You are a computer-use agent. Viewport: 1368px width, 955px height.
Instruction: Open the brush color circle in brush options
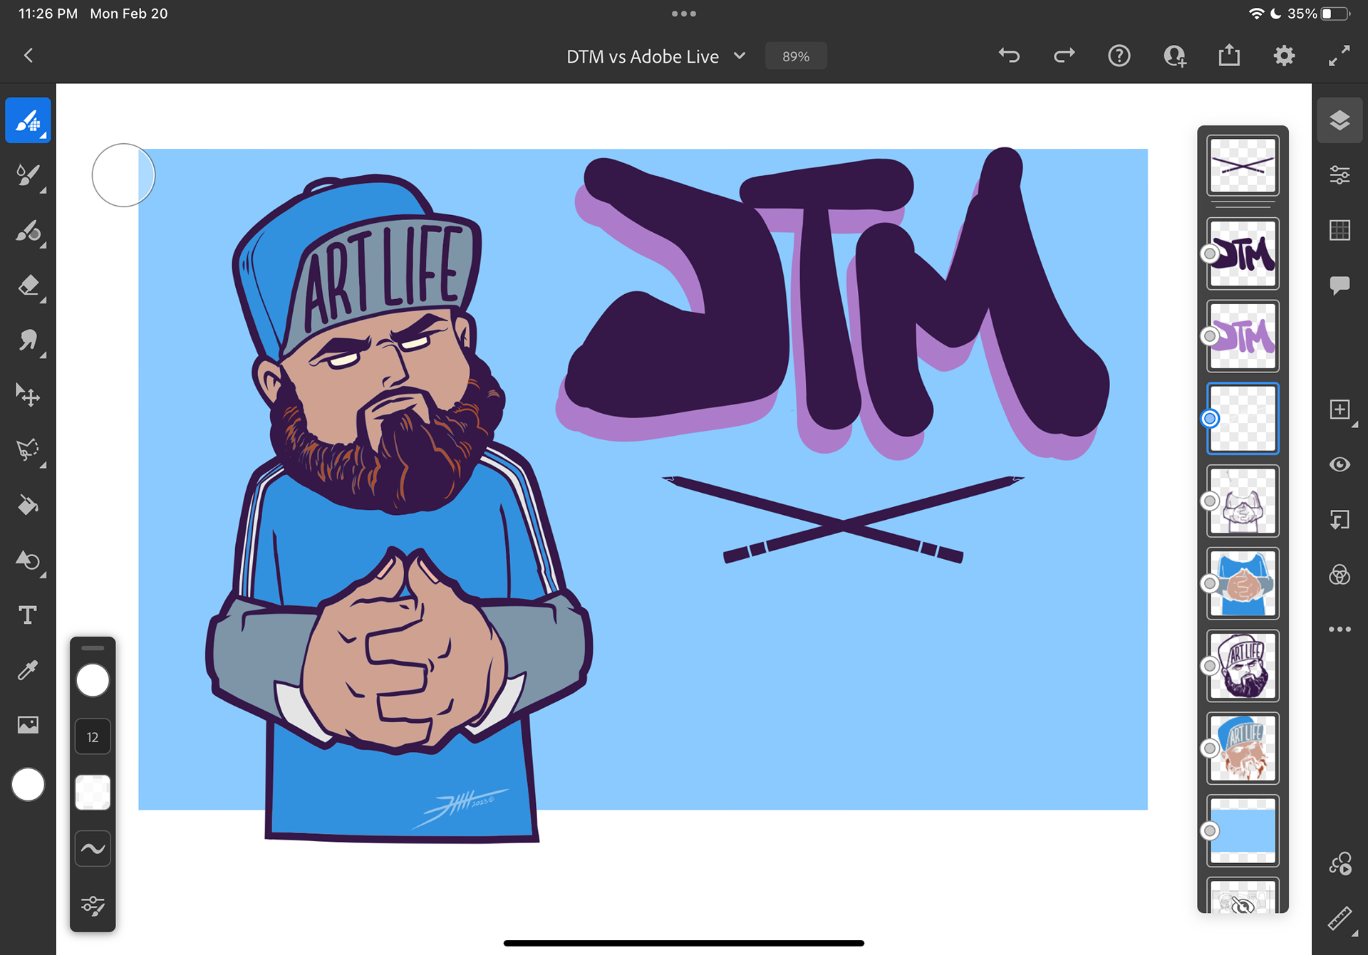(x=93, y=680)
